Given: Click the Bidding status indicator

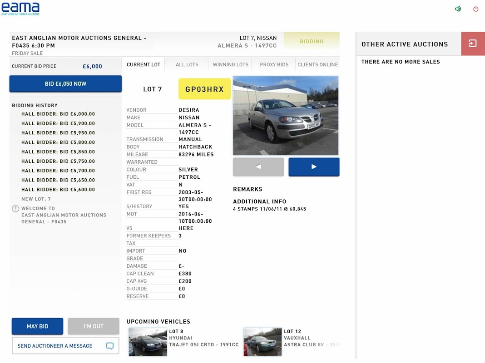Looking at the screenshot, I should pos(312,41).
